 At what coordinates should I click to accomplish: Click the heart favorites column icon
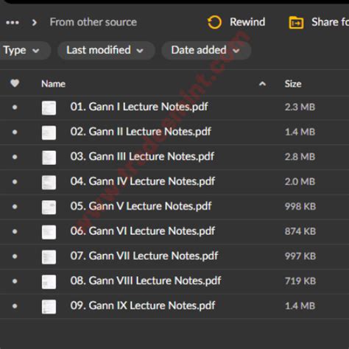click(15, 83)
